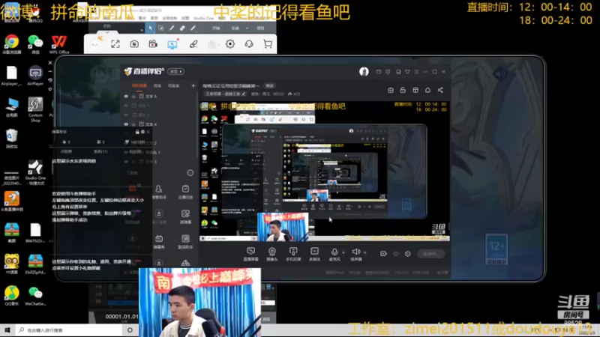The image size is (600, 337).
Task: Click the camera screenshot icon in floating toolbar
Action: (x=134, y=44)
